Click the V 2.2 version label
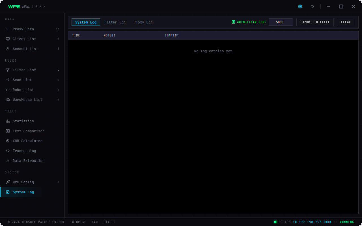Image resolution: width=362 pixels, height=226 pixels. [x=40, y=6]
